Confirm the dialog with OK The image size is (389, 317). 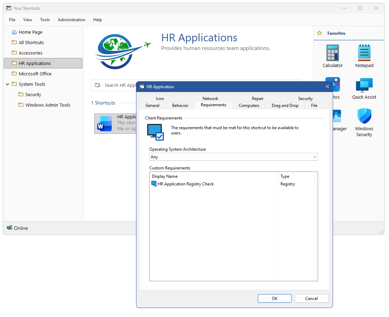click(x=275, y=299)
